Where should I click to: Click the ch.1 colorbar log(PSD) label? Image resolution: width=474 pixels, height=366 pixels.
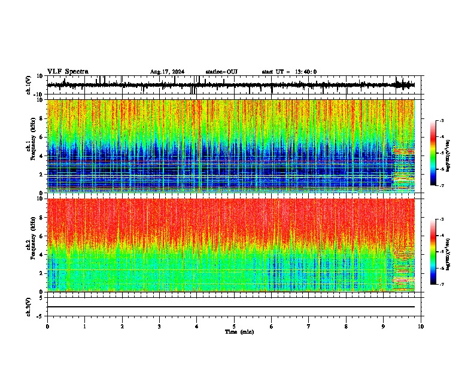tap(448, 156)
